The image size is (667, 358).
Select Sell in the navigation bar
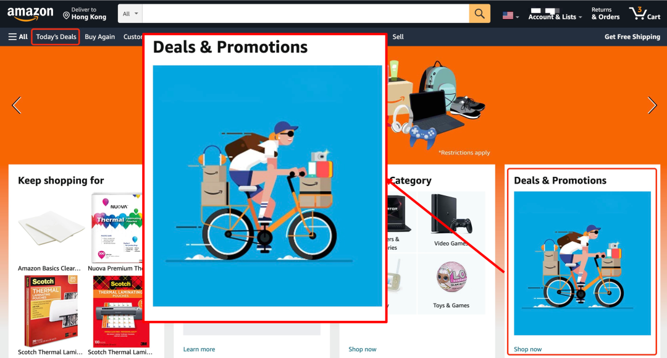tap(398, 36)
